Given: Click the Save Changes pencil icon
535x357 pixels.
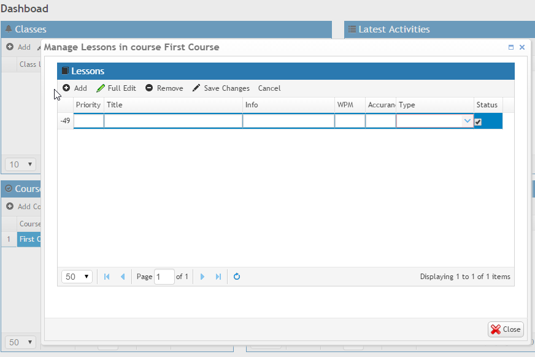Looking at the screenshot, I should tap(196, 88).
